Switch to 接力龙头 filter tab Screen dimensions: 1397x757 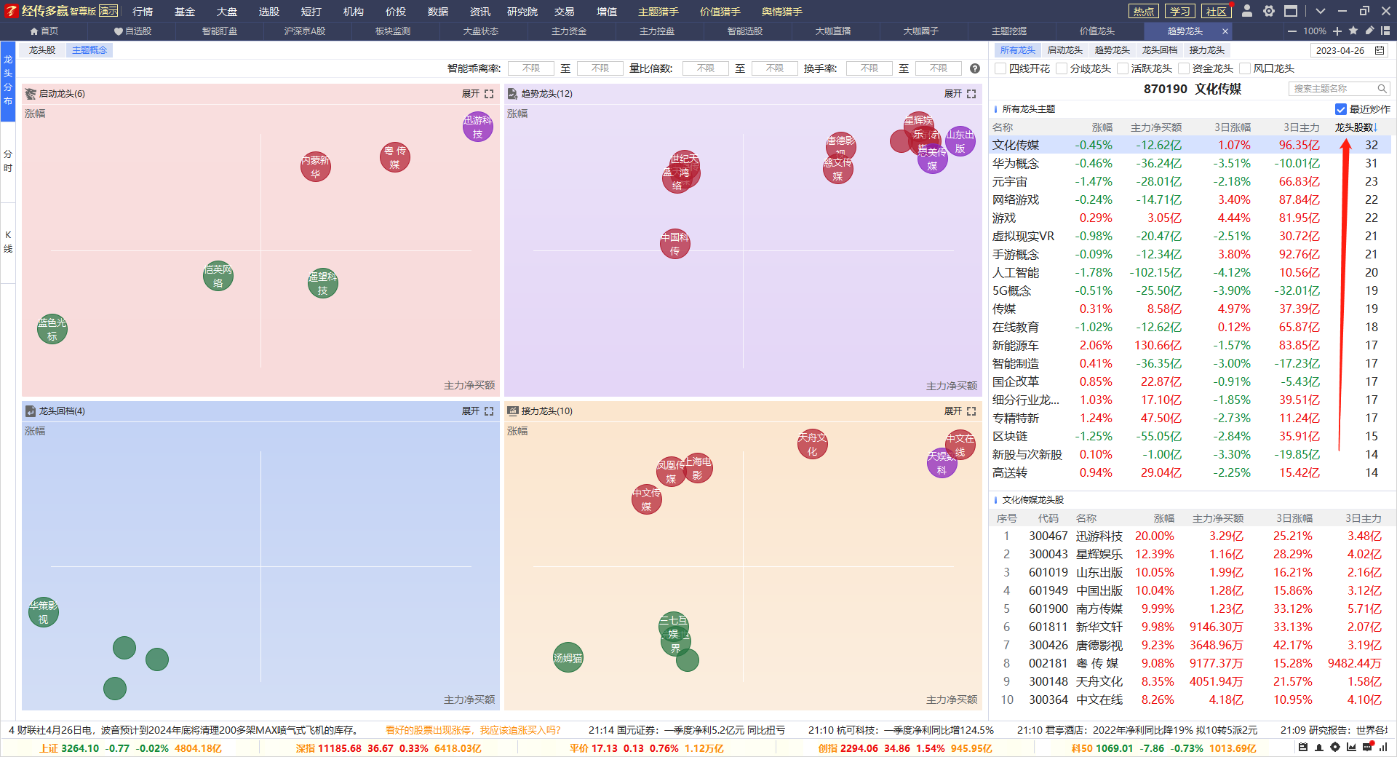click(1207, 50)
